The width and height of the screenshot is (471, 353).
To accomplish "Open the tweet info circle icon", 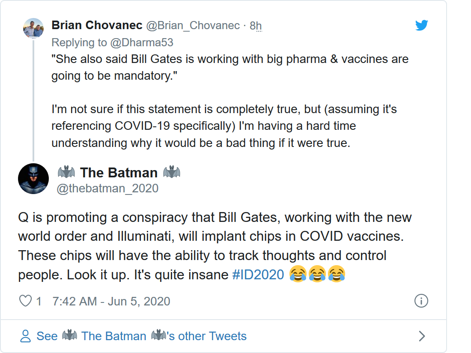I will [421, 301].
